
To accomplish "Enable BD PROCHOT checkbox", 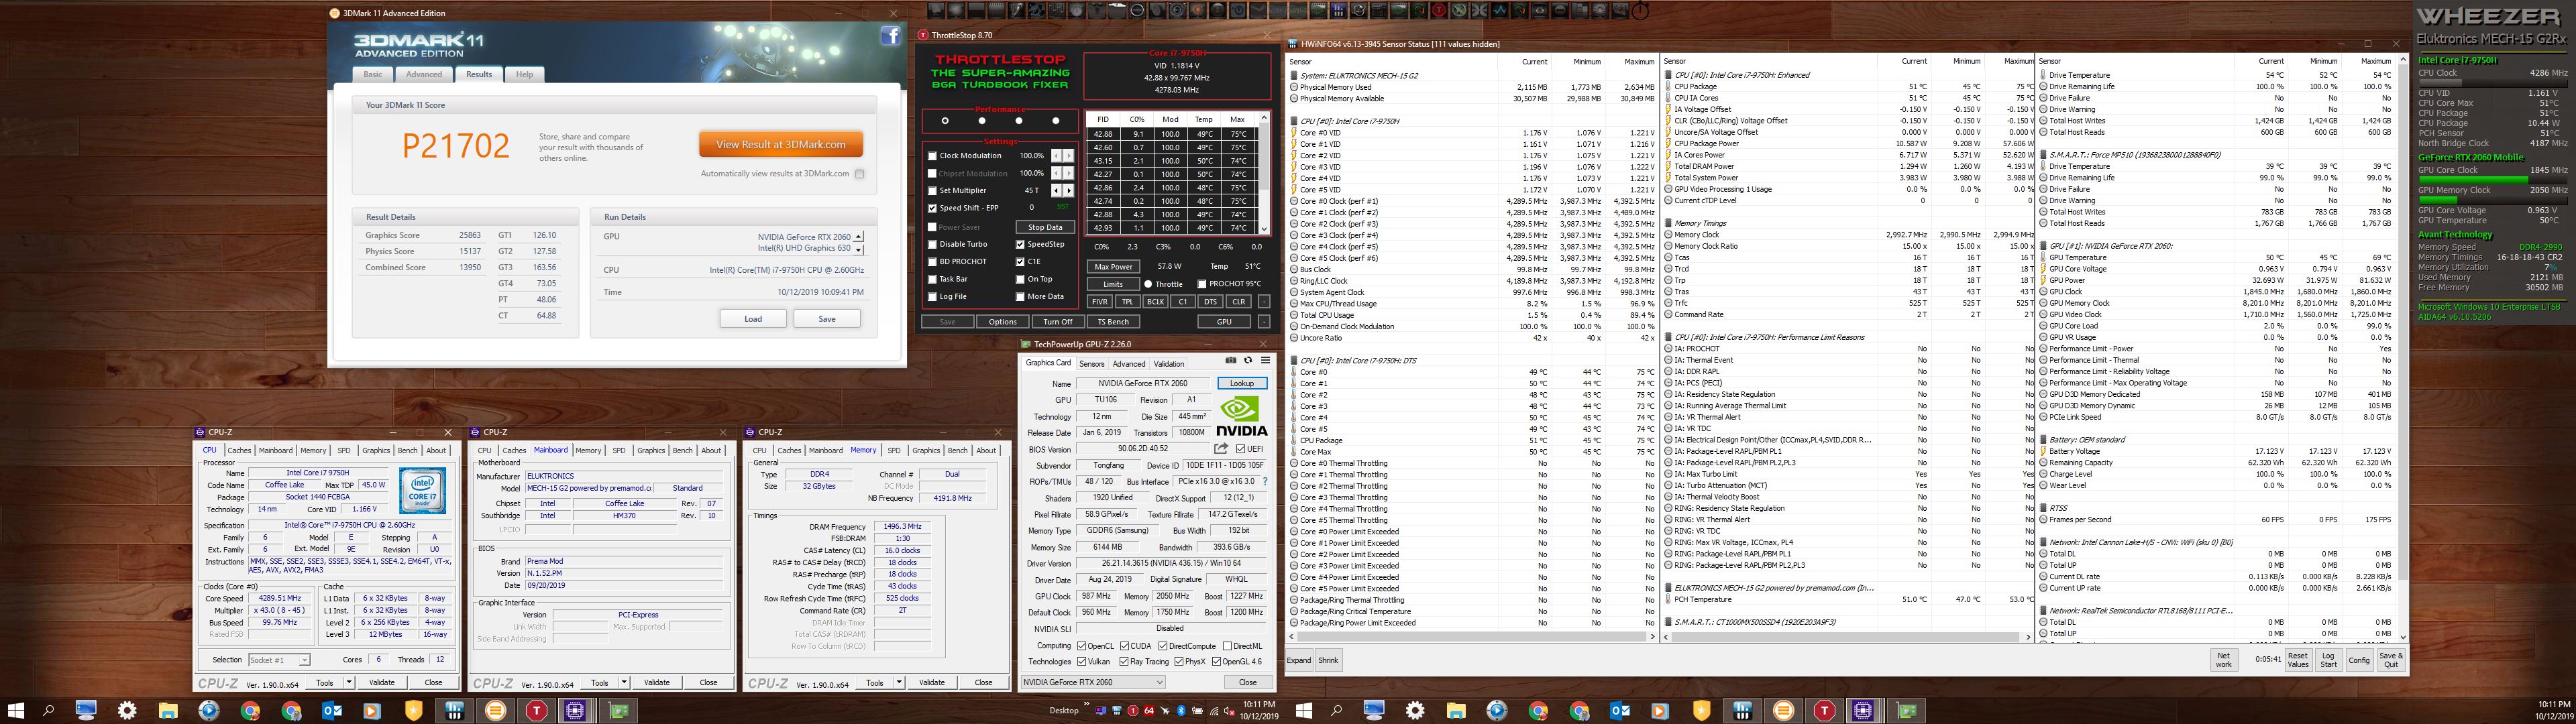I will pyautogui.click(x=932, y=261).
